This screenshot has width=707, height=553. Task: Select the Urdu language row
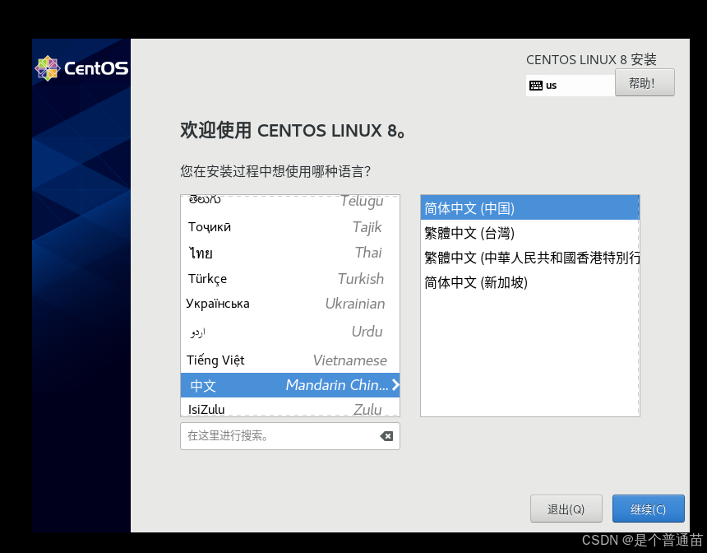(290, 332)
